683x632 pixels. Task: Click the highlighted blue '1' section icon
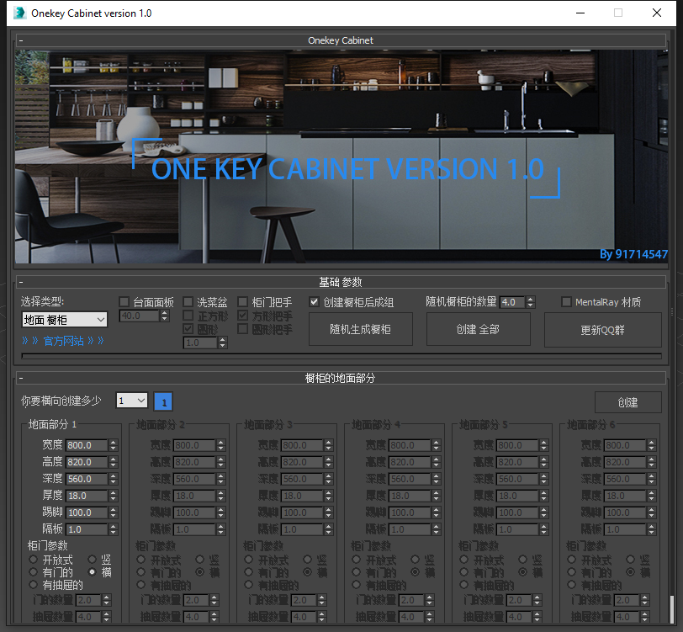click(x=162, y=402)
